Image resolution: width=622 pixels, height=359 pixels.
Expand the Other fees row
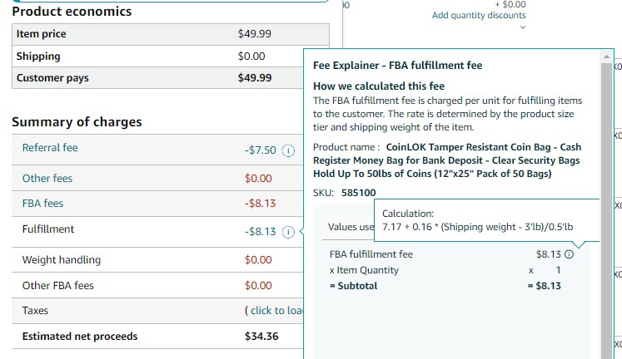pyautogui.click(x=157, y=178)
